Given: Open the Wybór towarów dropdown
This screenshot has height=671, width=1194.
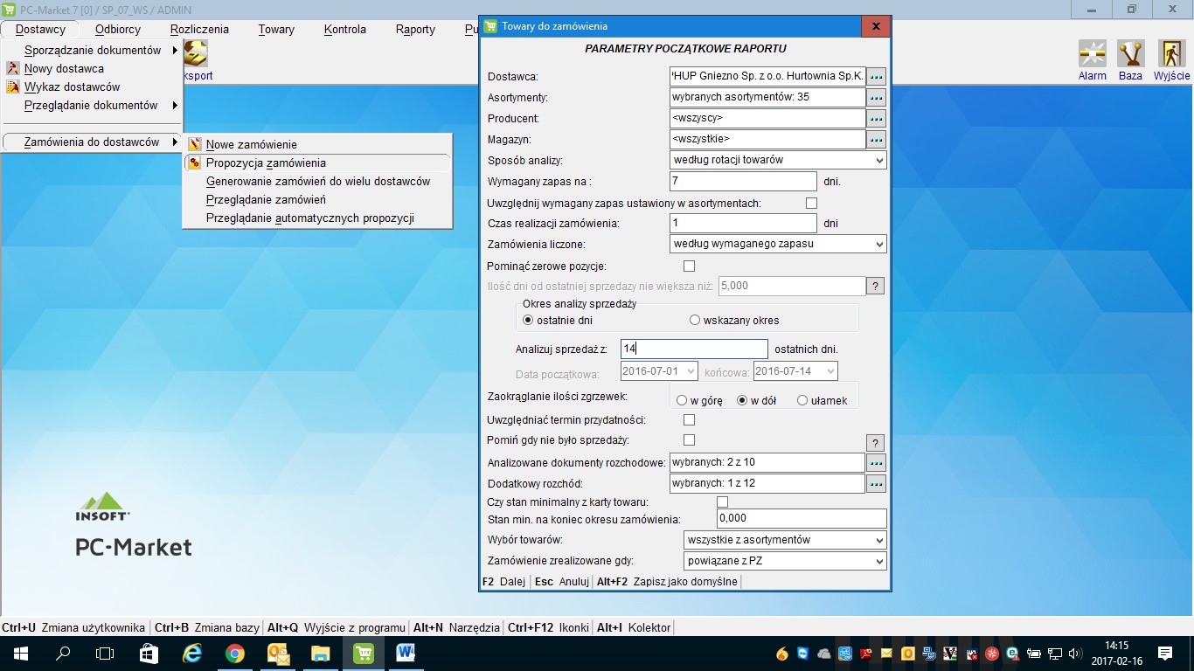Looking at the screenshot, I should tap(785, 540).
